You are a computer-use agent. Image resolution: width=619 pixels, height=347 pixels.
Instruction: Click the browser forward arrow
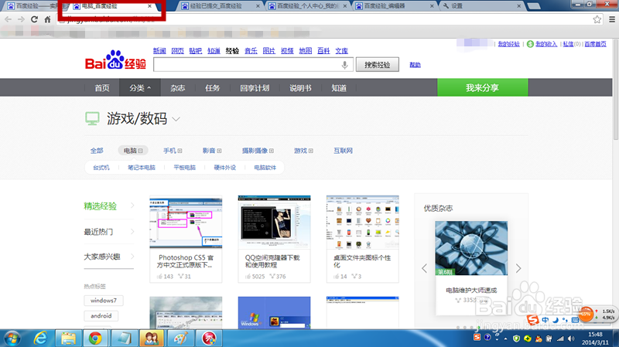[x=21, y=19]
